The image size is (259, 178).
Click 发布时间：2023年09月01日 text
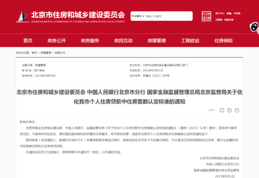pos(38,76)
